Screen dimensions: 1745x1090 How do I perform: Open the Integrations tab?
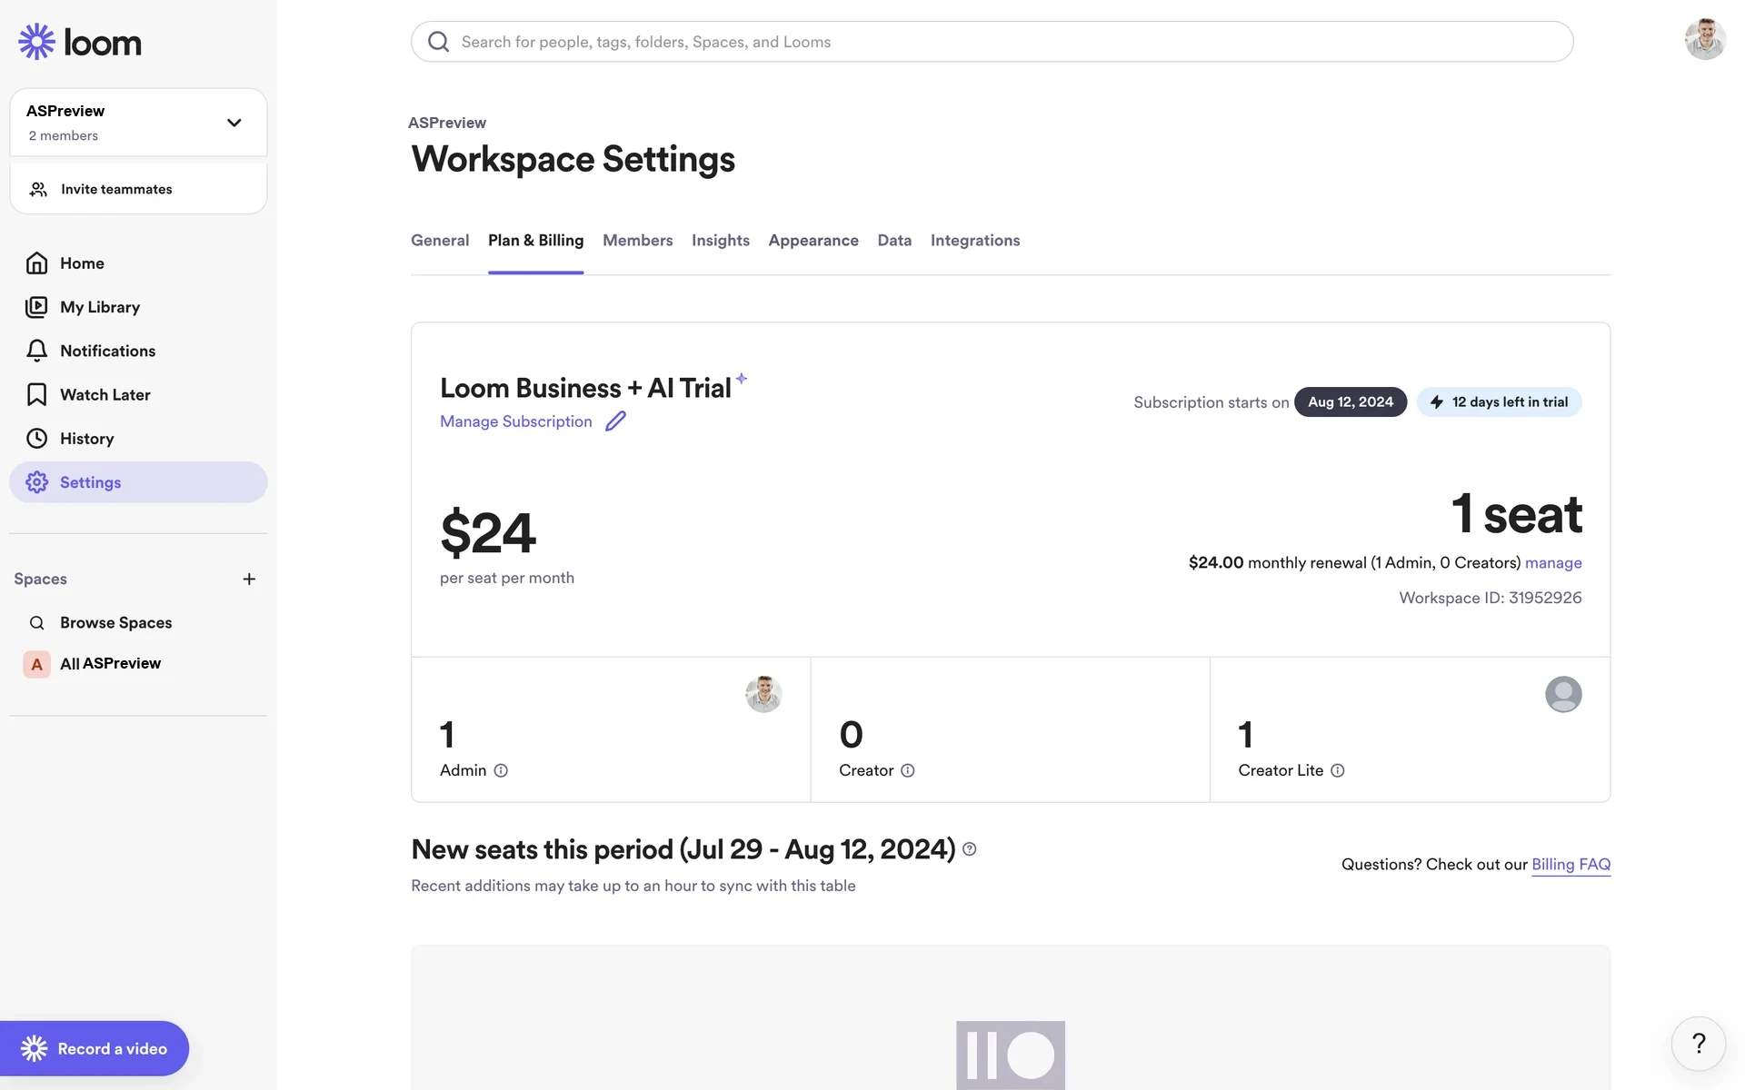point(975,241)
